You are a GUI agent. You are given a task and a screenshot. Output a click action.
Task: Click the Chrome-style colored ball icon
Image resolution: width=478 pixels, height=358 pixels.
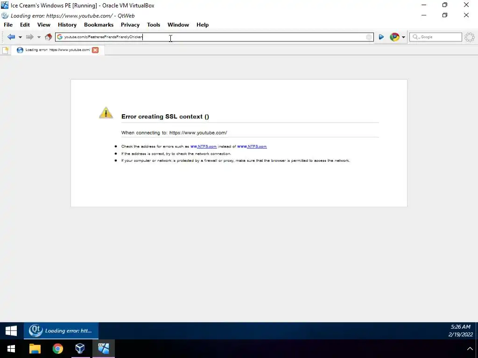point(394,37)
